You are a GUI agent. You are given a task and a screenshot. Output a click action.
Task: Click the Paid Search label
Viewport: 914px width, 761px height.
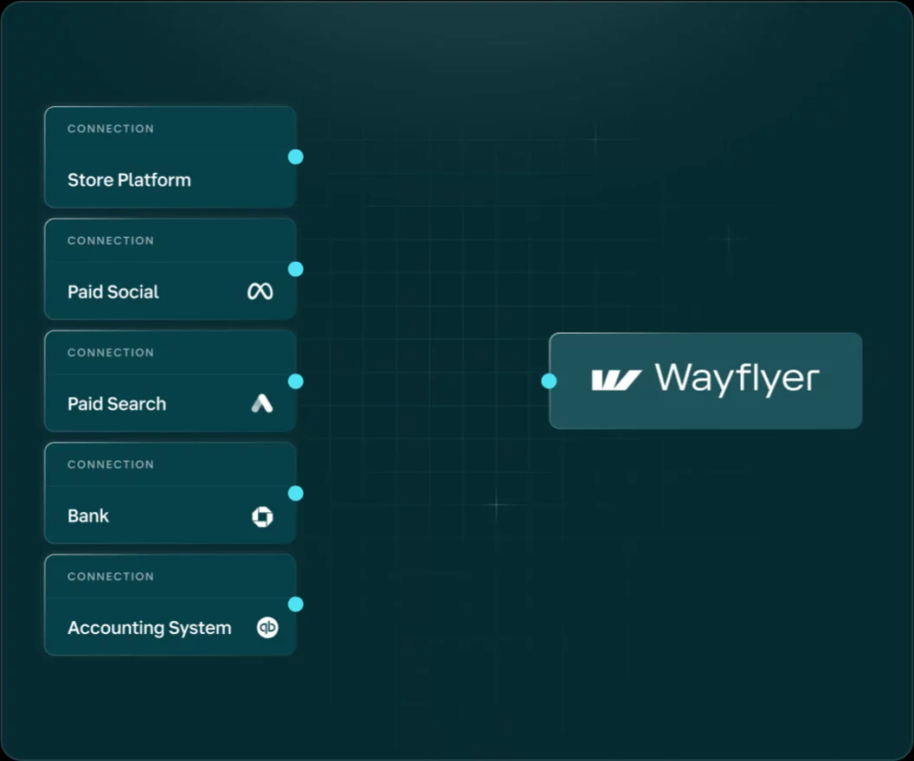pyautogui.click(x=117, y=404)
